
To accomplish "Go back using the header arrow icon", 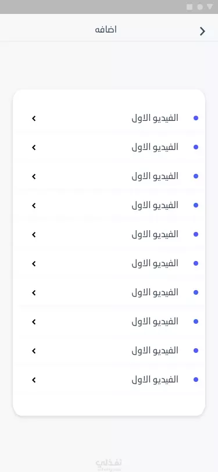I will point(202,31).
